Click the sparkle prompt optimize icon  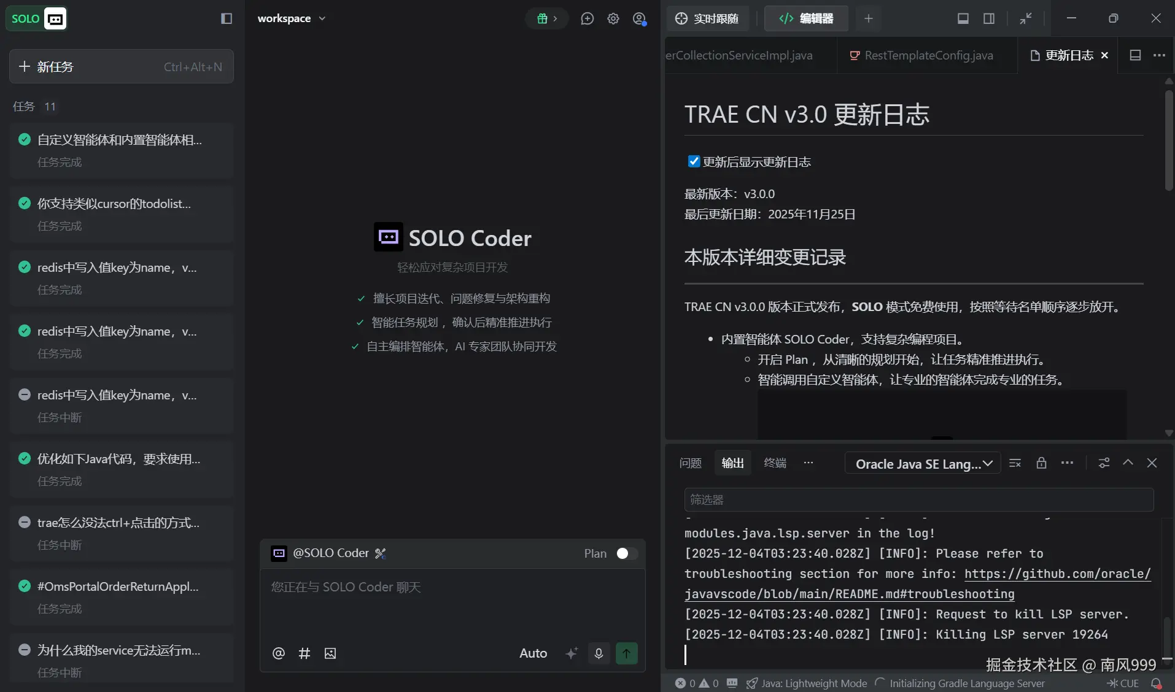click(572, 653)
